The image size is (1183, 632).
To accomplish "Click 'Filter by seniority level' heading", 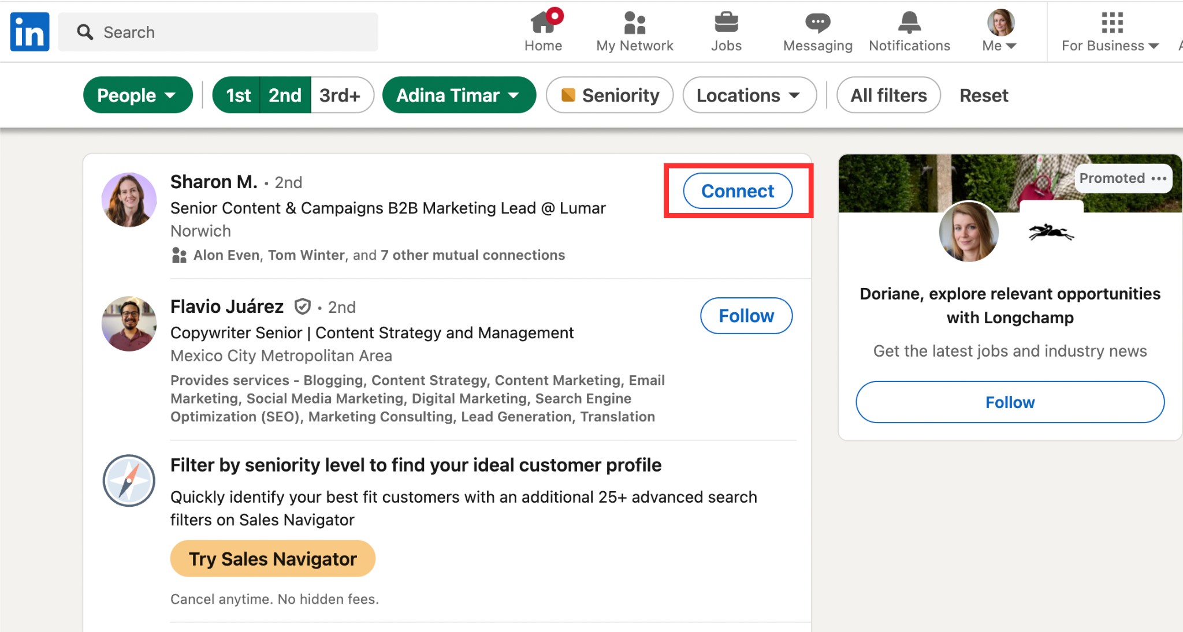I will click(416, 465).
